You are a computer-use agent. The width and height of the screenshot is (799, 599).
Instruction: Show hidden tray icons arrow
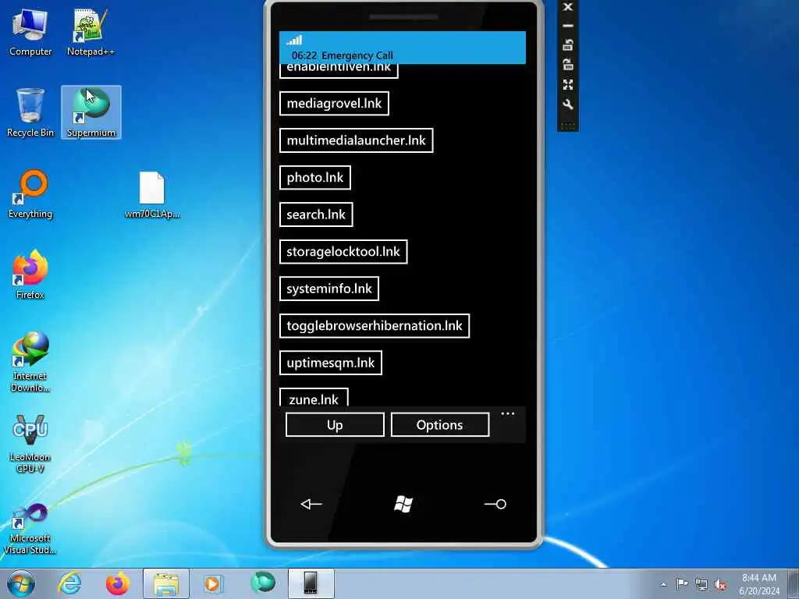(663, 585)
